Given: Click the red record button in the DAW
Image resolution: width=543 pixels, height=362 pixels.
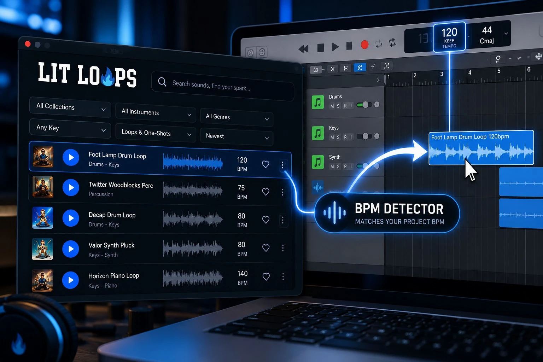Looking at the screenshot, I should [364, 45].
